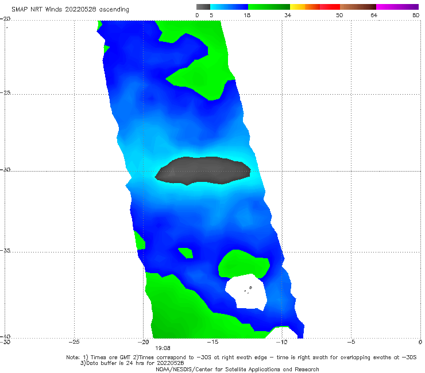Screen dimensions: 425x373
Task: Click the note line beginning "Note: 1) Times are GMT"
Action: point(241,358)
